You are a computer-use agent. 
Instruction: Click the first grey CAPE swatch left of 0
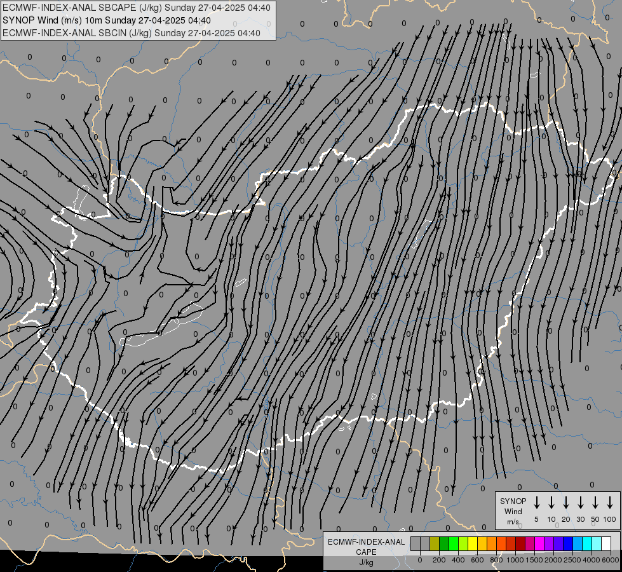click(x=416, y=543)
